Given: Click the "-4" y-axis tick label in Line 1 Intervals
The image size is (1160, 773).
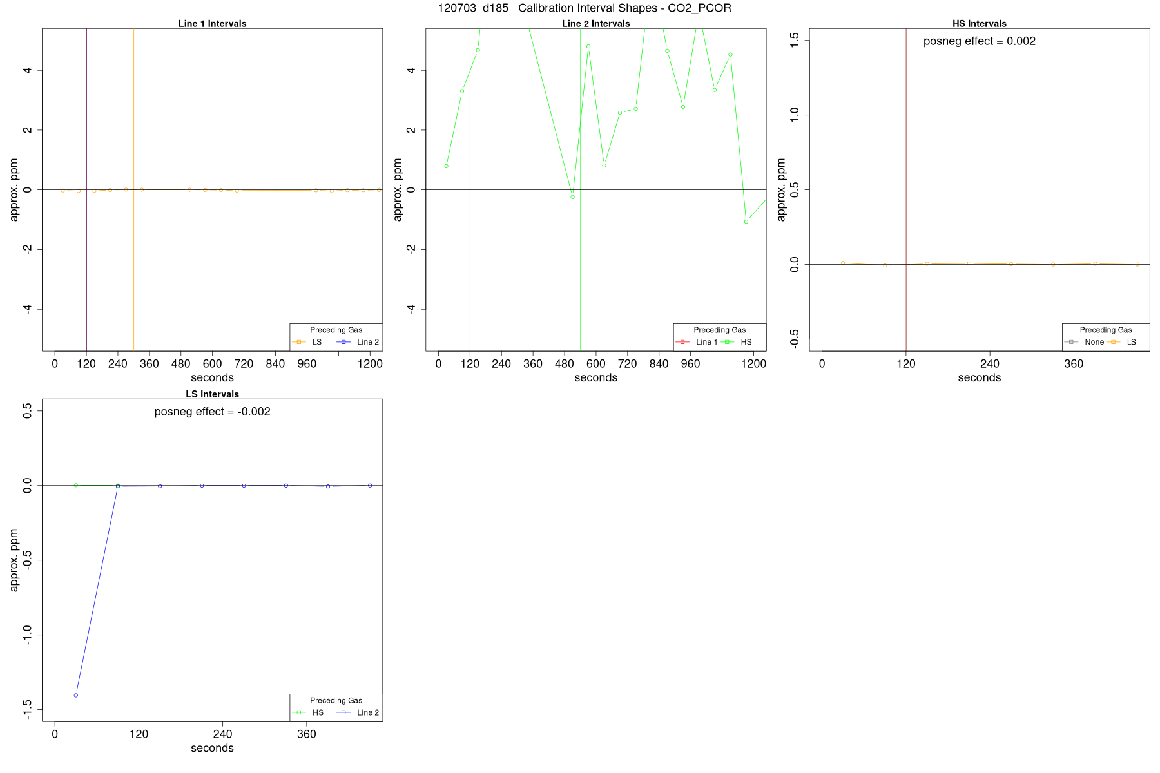Looking at the screenshot, I should tap(27, 309).
